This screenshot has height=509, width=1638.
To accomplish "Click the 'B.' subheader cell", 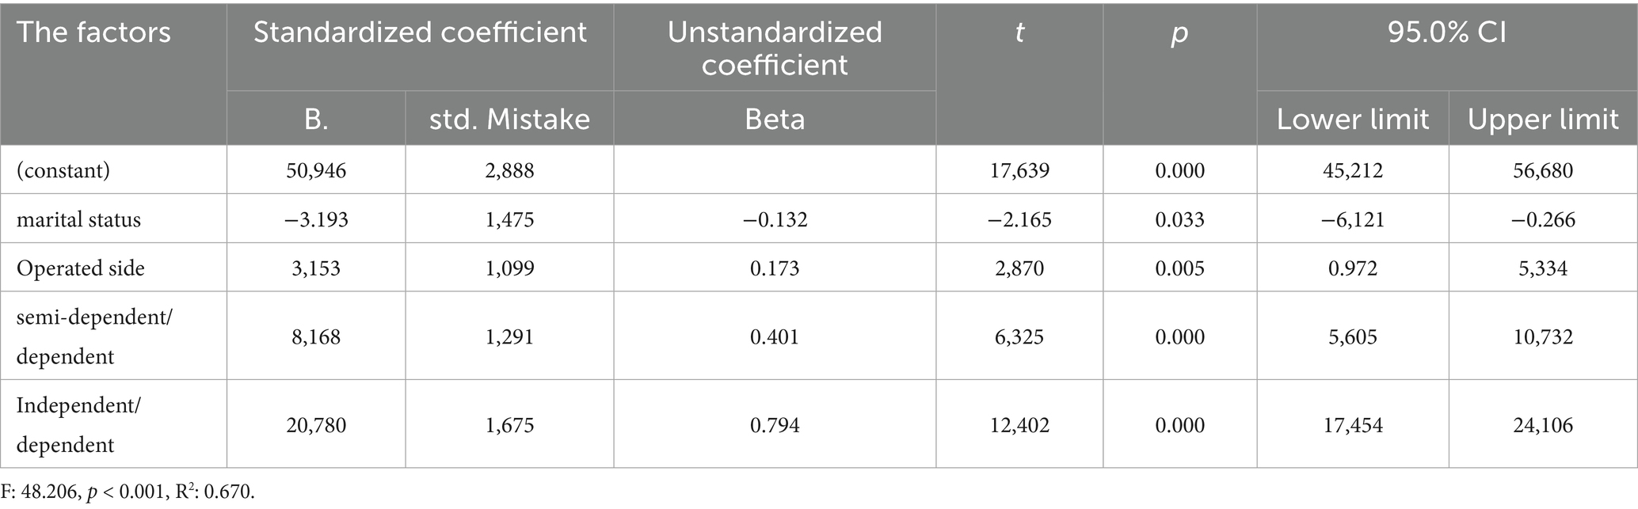I will coord(316,119).
